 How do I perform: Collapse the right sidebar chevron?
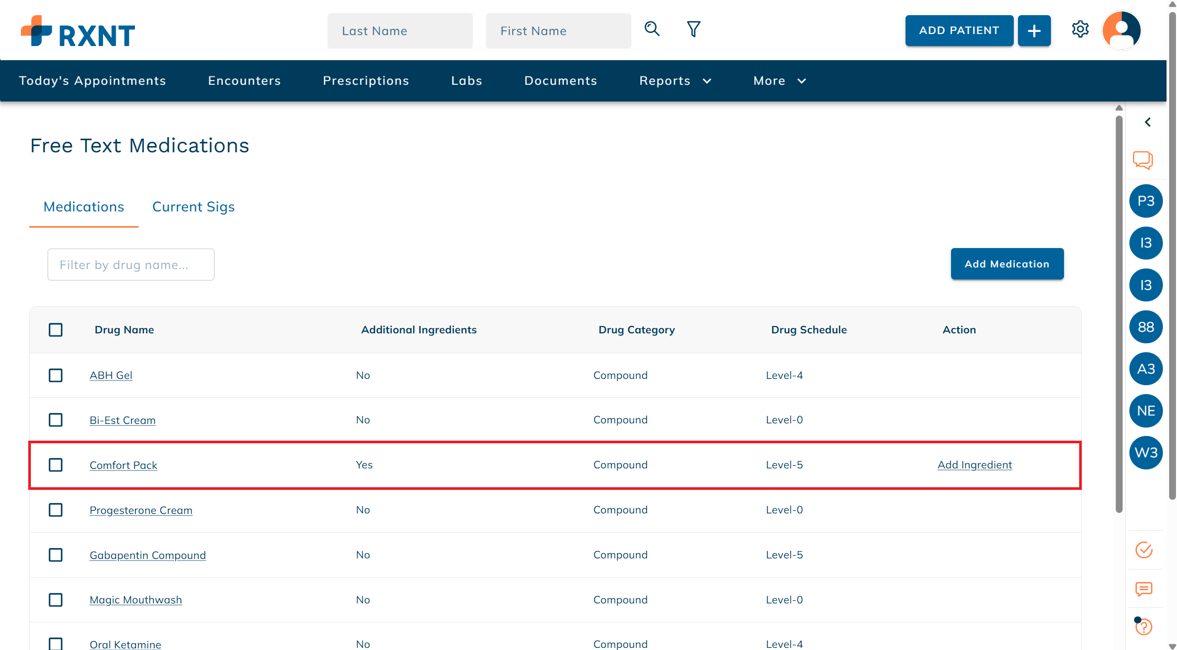[x=1148, y=122]
